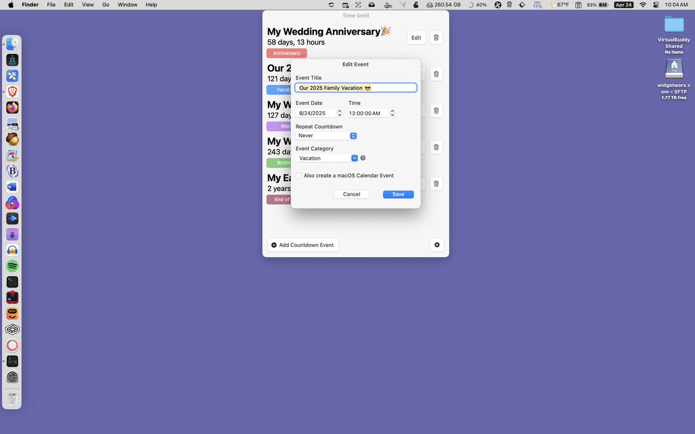
Task: Open the settings gear in Time Until
Action: 437,245
